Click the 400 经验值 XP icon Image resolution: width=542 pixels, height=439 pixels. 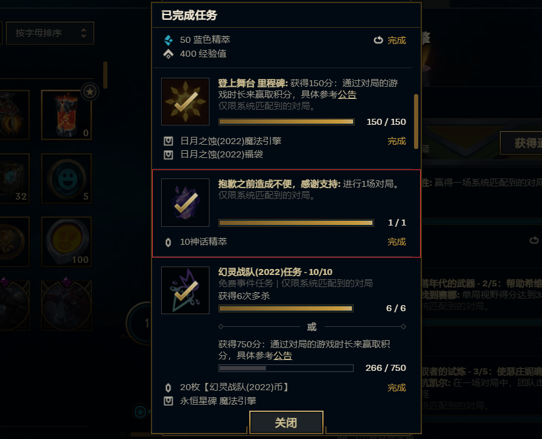(x=168, y=54)
